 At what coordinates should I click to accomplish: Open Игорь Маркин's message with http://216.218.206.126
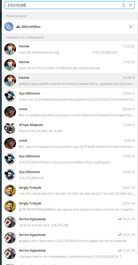(70, 128)
